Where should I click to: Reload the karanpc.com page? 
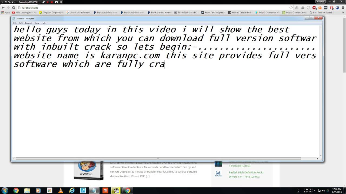[x=14, y=8]
